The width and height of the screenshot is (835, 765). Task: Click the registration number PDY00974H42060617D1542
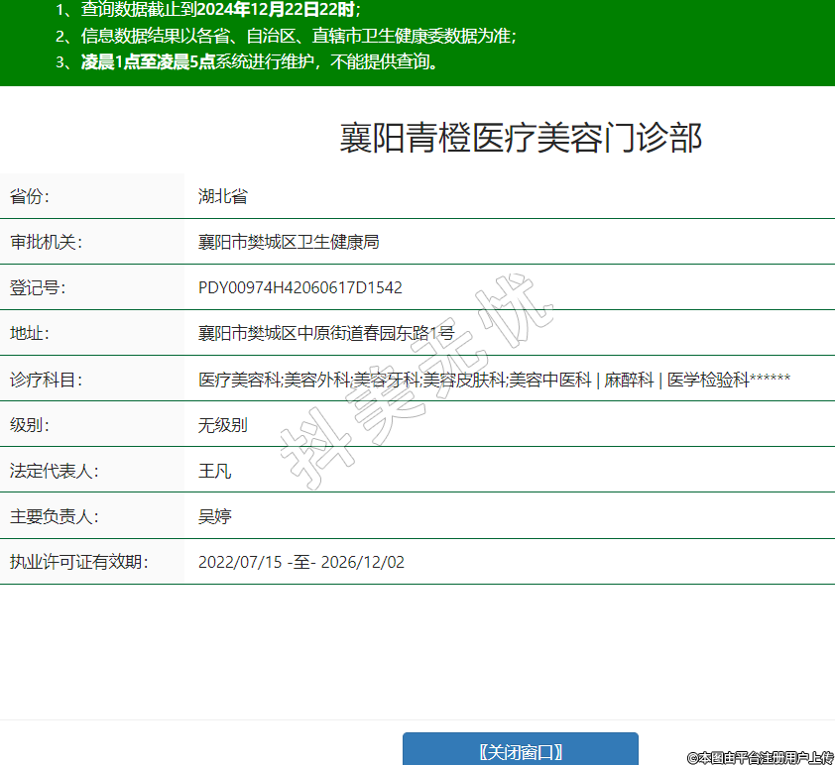pos(300,288)
